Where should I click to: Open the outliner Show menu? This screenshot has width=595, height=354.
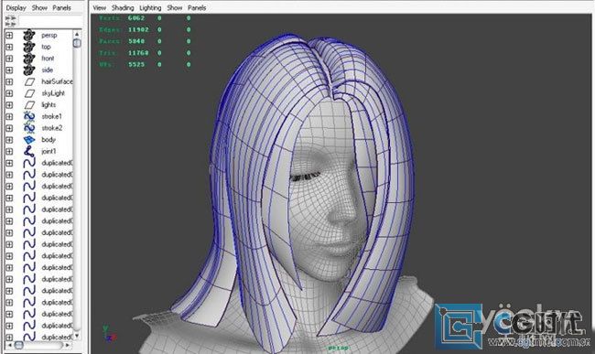39,7
